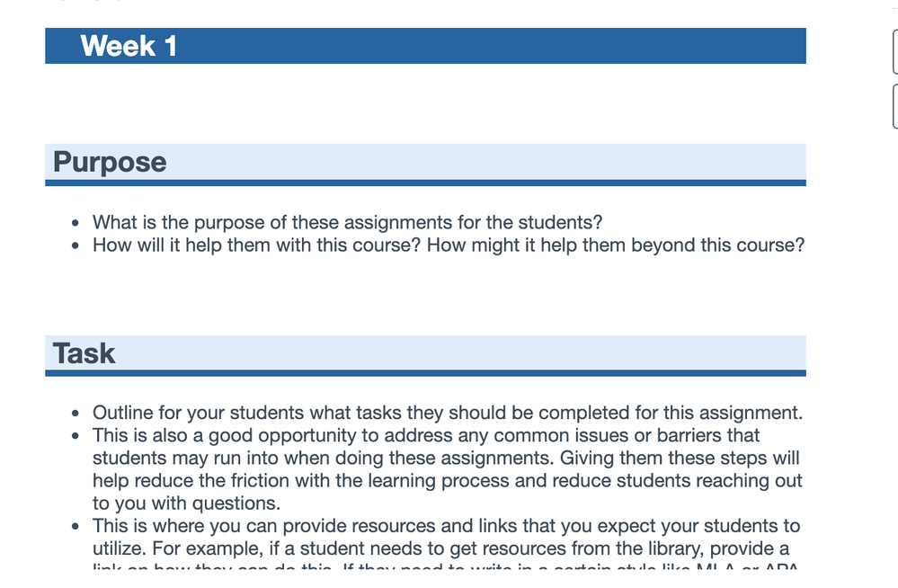Click the bullet "What is the purpose of these assignments"
Screen dimensions: 898x588
pos(347,222)
